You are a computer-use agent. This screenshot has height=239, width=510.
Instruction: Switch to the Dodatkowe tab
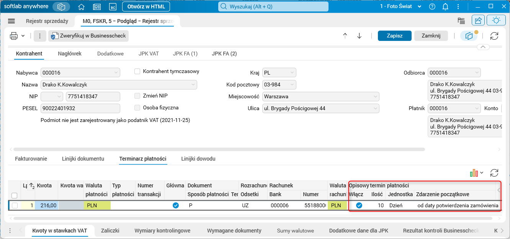coord(110,54)
